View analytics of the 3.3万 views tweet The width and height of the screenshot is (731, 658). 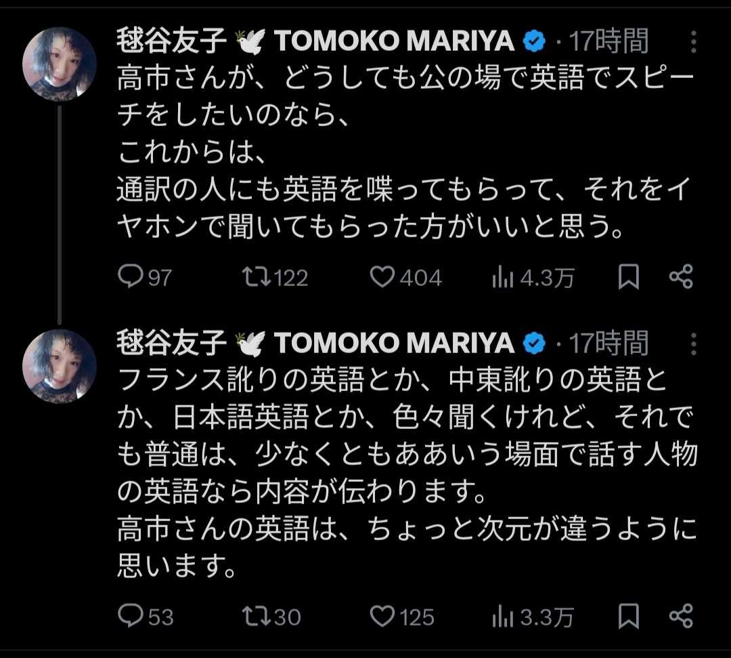[503, 616]
